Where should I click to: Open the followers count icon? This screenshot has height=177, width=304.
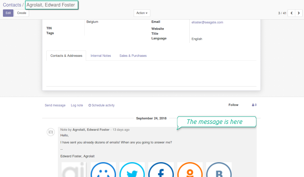click(x=254, y=105)
